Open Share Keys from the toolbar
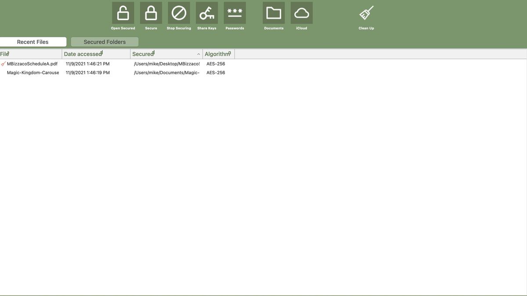This screenshot has width=527, height=296. tap(207, 13)
